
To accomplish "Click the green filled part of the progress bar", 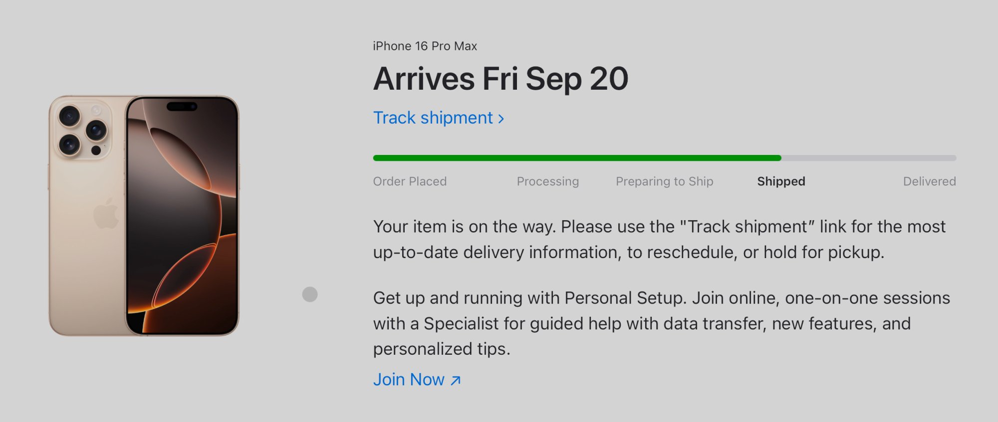I will coord(574,158).
